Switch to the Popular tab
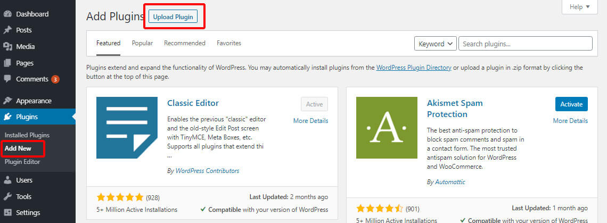 point(143,43)
